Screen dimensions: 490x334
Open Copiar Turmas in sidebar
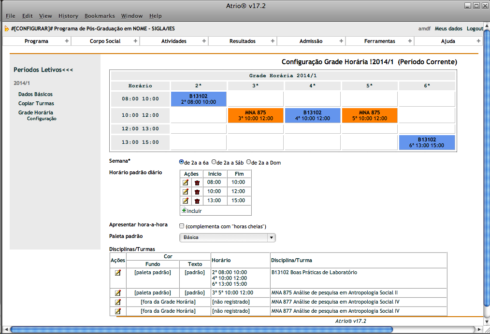coord(36,103)
